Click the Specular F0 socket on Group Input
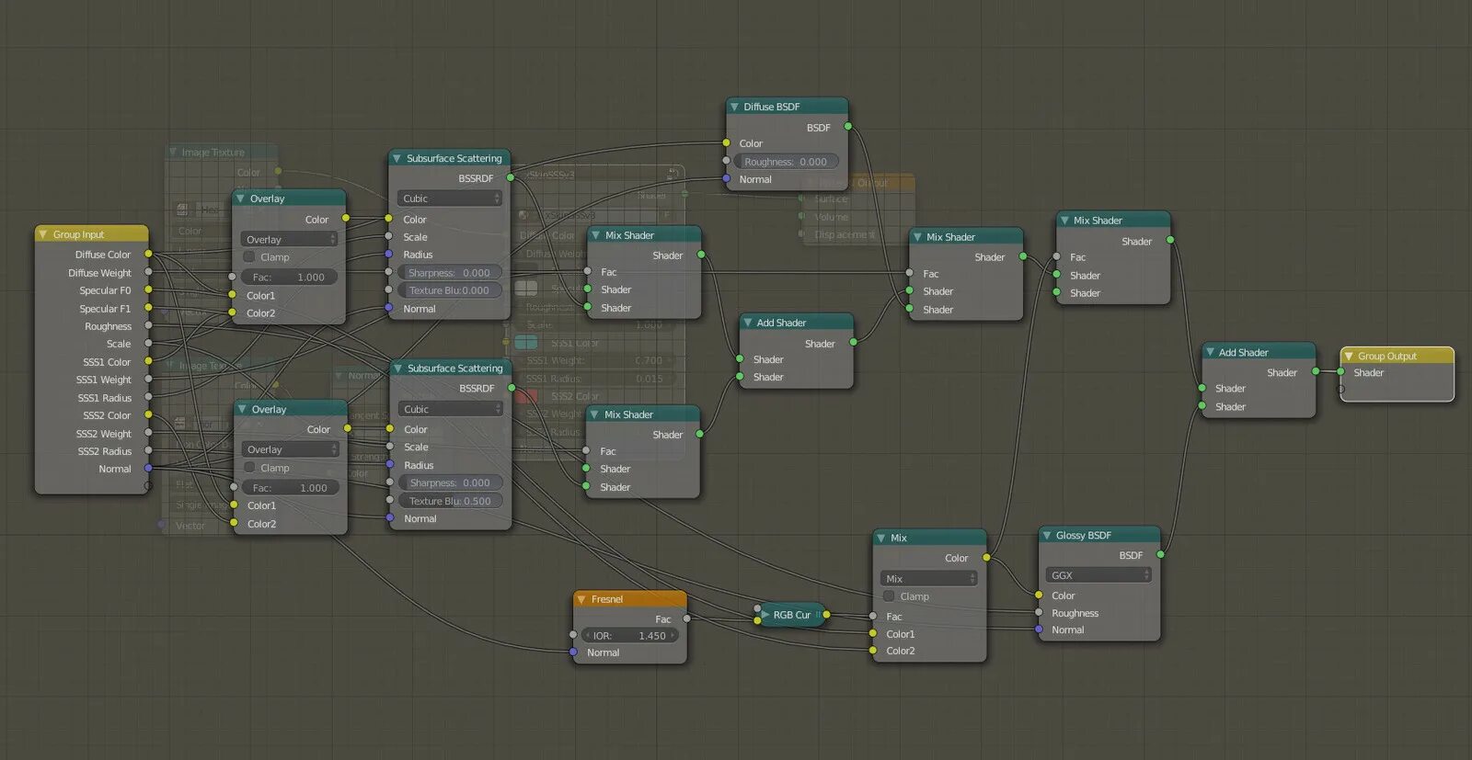This screenshot has width=1472, height=760. [x=148, y=290]
